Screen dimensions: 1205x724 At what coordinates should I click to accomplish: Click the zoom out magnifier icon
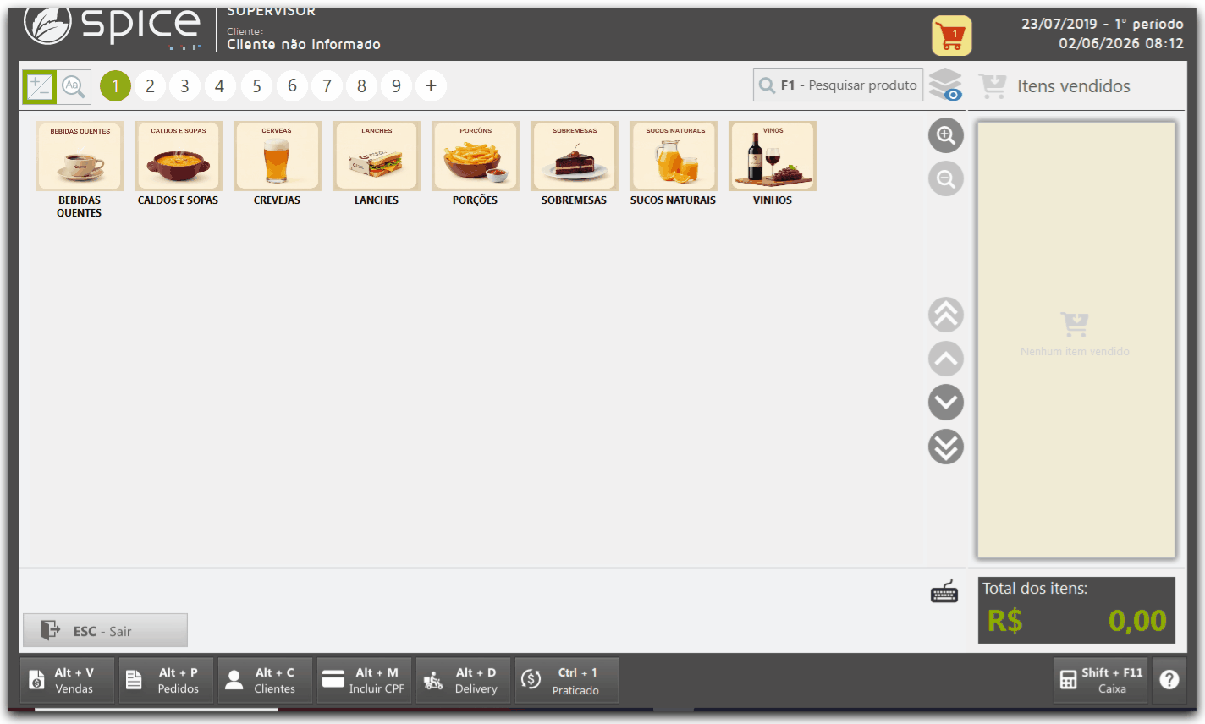946,178
